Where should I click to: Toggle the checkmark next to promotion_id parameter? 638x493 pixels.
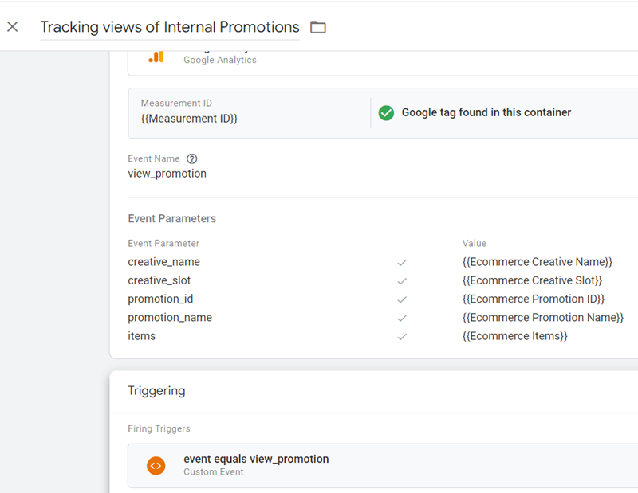coord(402,299)
